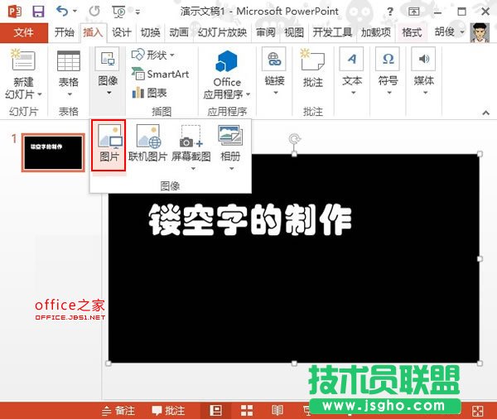
Task: Open ribbon display options icon
Action: tap(413, 12)
